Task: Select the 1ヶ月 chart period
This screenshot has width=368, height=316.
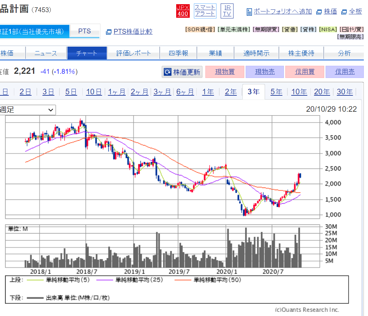Action: [x=117, y=92]
